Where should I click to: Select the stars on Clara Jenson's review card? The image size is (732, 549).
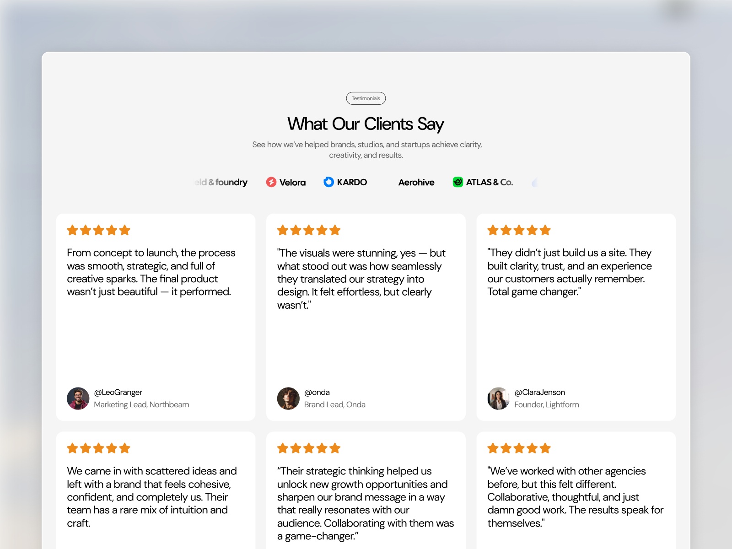519,230
